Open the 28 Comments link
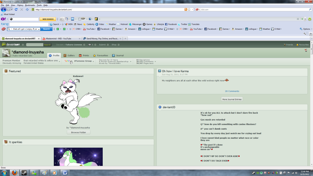Screen dimensions: 313x176 (x=232, y=91)
